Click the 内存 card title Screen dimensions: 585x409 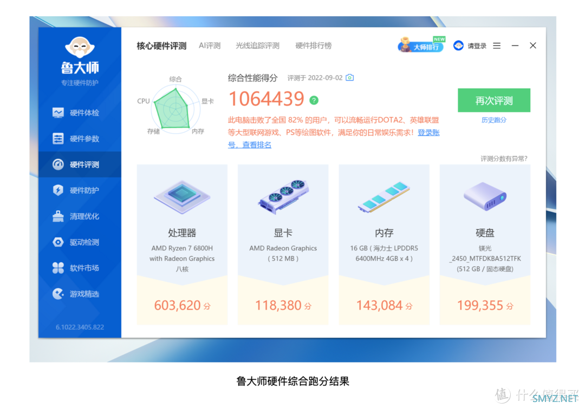click(x=384, y=233)
